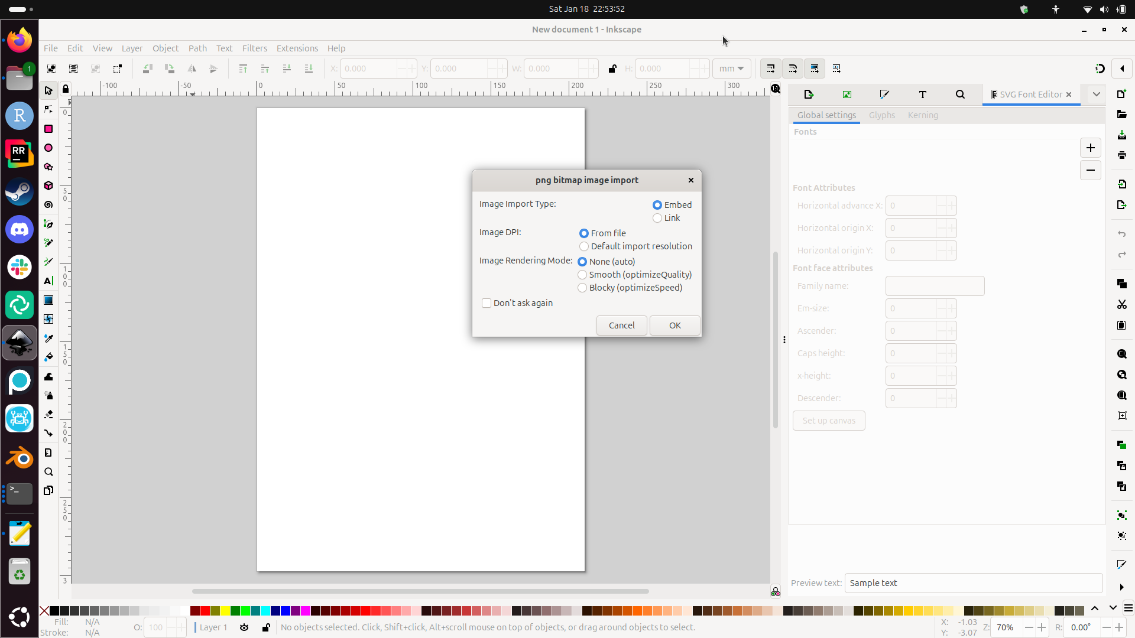Open the Find panel tab icon
Viewport: 1135px width, 638px height.
(x=960, y=95)
